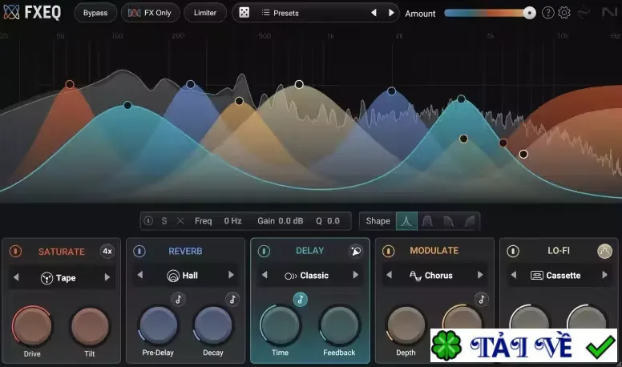Toggle the Limiter button
This screenshot has height=367, width=622.
pos(205,13)
